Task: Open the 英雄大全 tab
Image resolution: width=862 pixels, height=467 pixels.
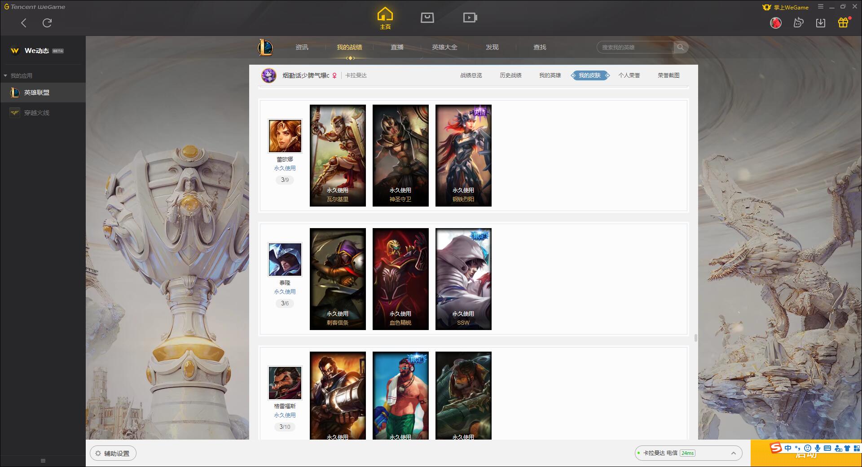Action: [x=444, y=47]
